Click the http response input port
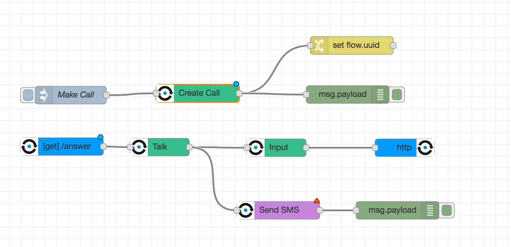The image size is (511, 247). pos(375,148)
